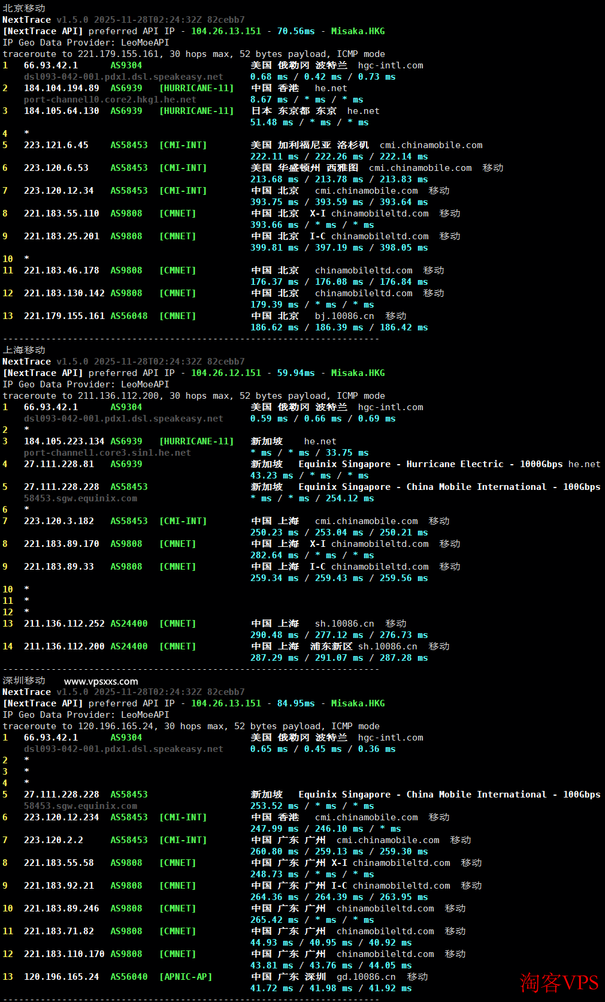
Task: Click hostname port-channel10.core2.hkg1.he.net
Action: point(110,100)
